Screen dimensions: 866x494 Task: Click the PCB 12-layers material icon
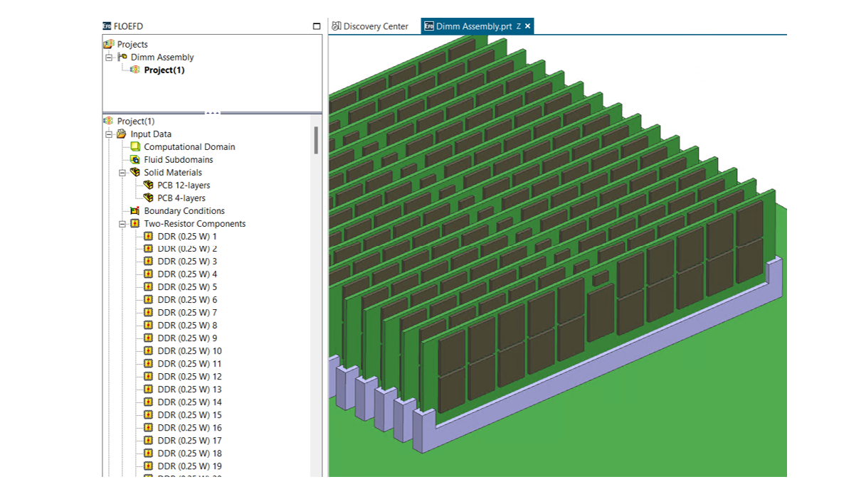point(148,186)
